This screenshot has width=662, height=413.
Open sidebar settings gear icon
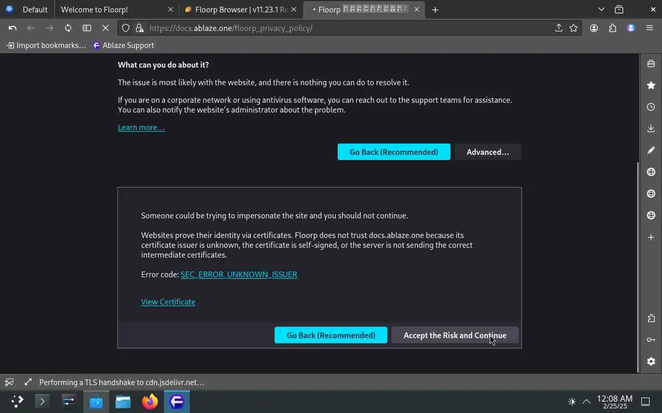tap(651, 361)
